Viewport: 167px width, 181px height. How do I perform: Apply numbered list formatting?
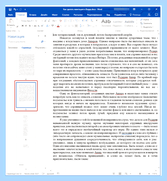[x=71, y=21]
